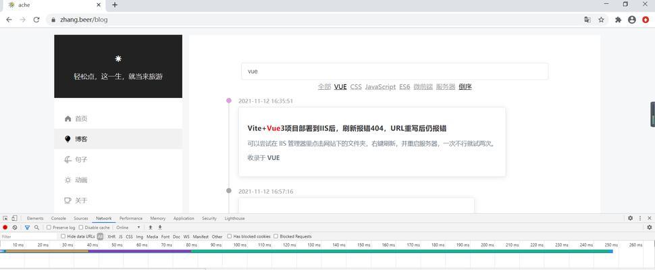Switch to the Sources tab

(x=80, y=218)
